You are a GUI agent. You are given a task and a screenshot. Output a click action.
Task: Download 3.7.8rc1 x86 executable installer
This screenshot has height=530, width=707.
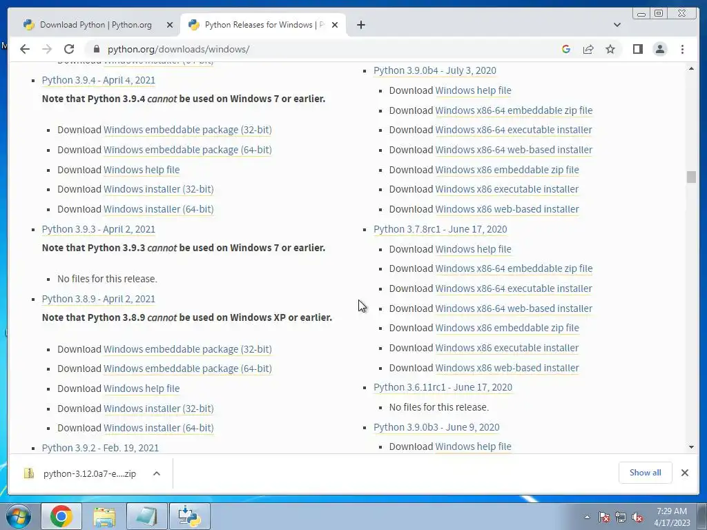click(507, 348)
